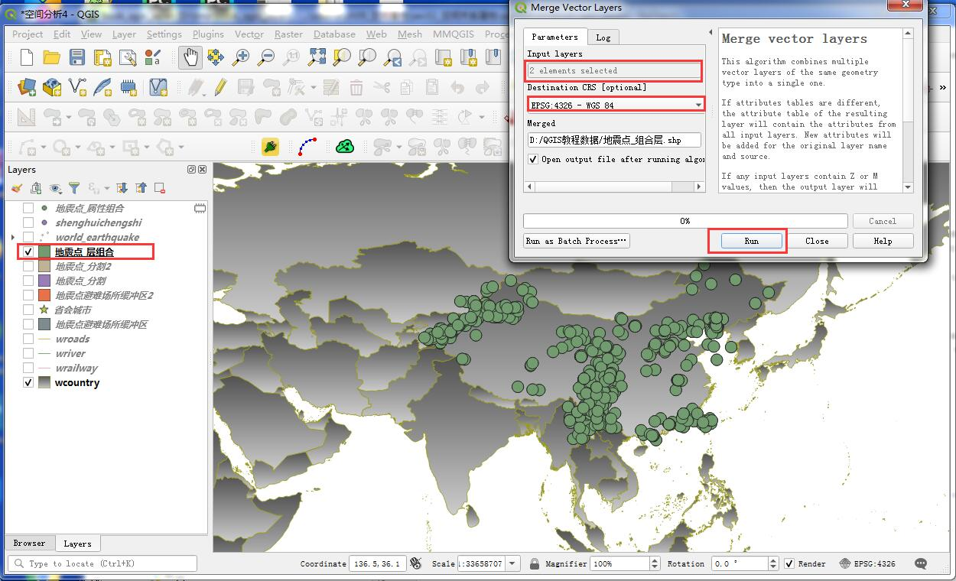Toggle Open output file after running checkbox
Viewport: 956px width, 581px height.
pyautogui.click(x=533, y=159)
